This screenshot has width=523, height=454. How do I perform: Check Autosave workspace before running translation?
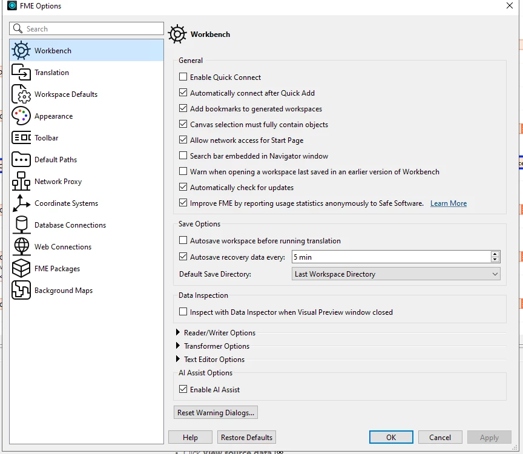pos(183,240)
